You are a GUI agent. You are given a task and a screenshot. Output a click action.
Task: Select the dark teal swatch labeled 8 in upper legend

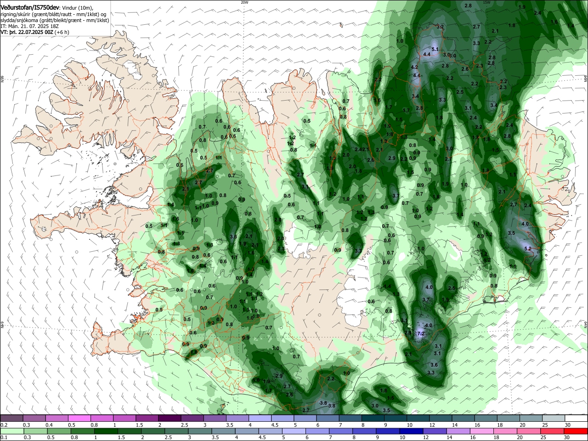pos(373,418)
